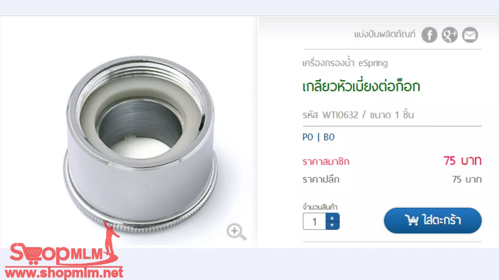The width and height of the screenshot is (499, 280).
Task: Open the www.shopmlm.net link
Action: 64,273
